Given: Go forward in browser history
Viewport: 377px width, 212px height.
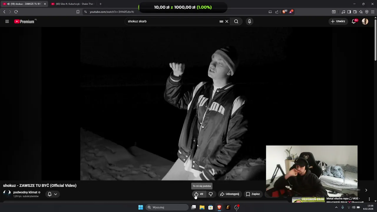Looking at the screenshot, I should coord(10,12).
